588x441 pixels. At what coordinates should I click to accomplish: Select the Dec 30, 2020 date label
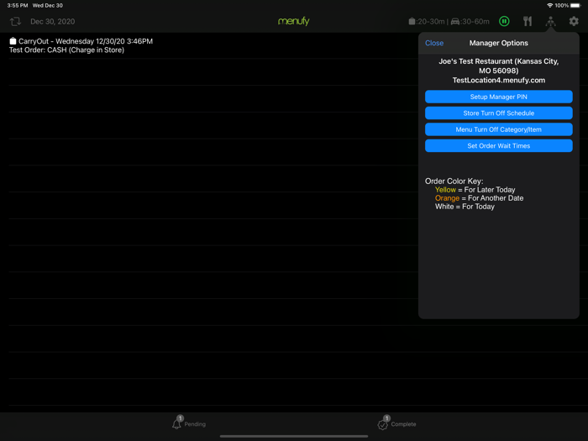(52, 21)
